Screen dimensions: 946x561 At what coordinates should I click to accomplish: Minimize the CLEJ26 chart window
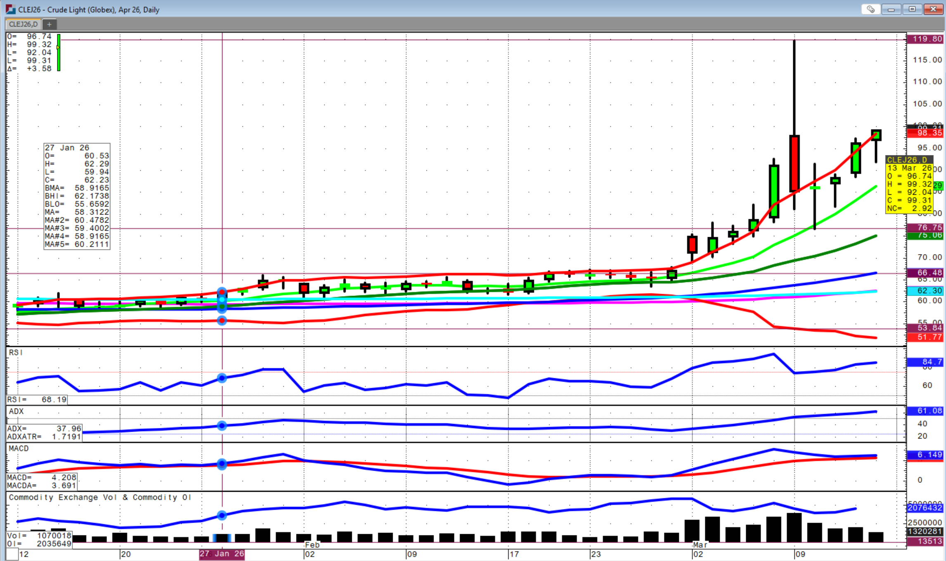click(891, 9)
